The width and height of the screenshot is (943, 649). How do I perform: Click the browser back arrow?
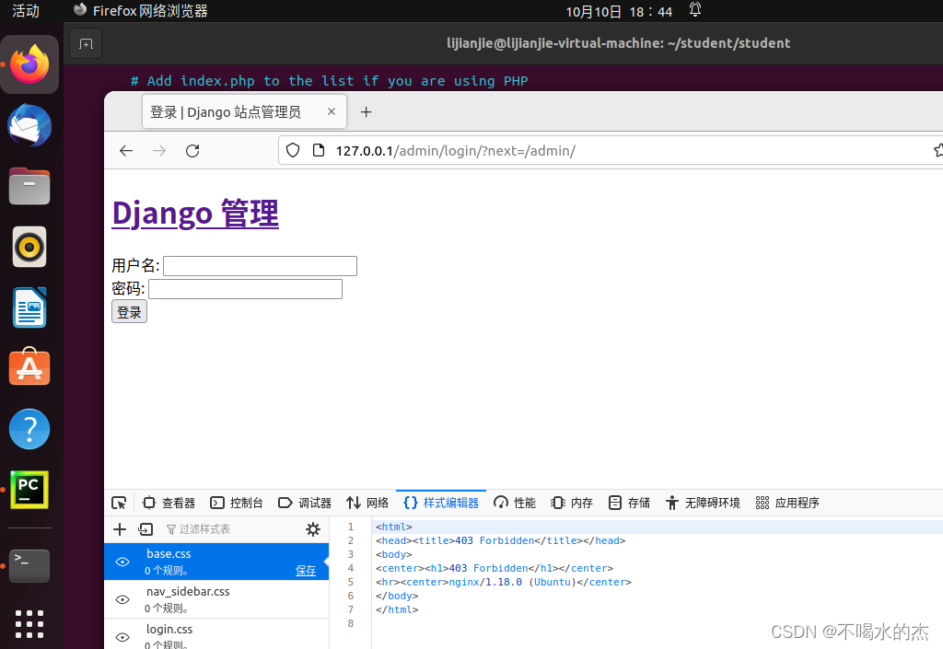(126, 149)
